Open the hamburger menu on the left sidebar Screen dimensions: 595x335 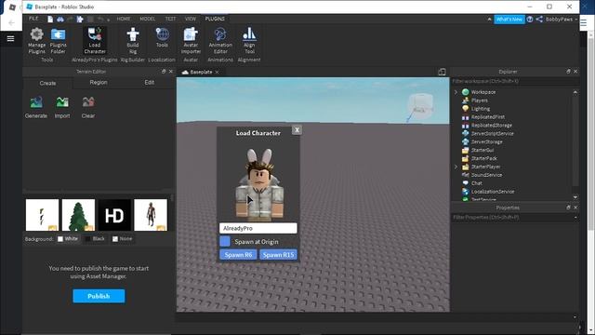click(x=10, y=39)
